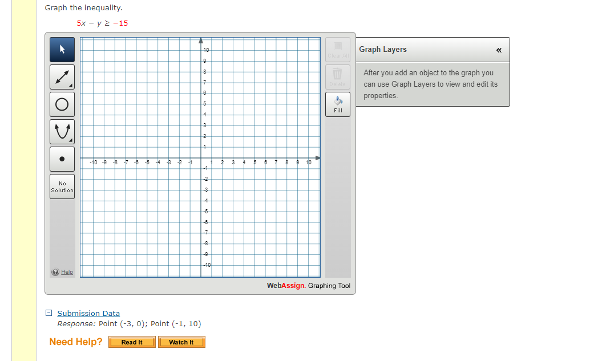
Task: Click the Delete trash can button
Action: (x=337, y=76)
